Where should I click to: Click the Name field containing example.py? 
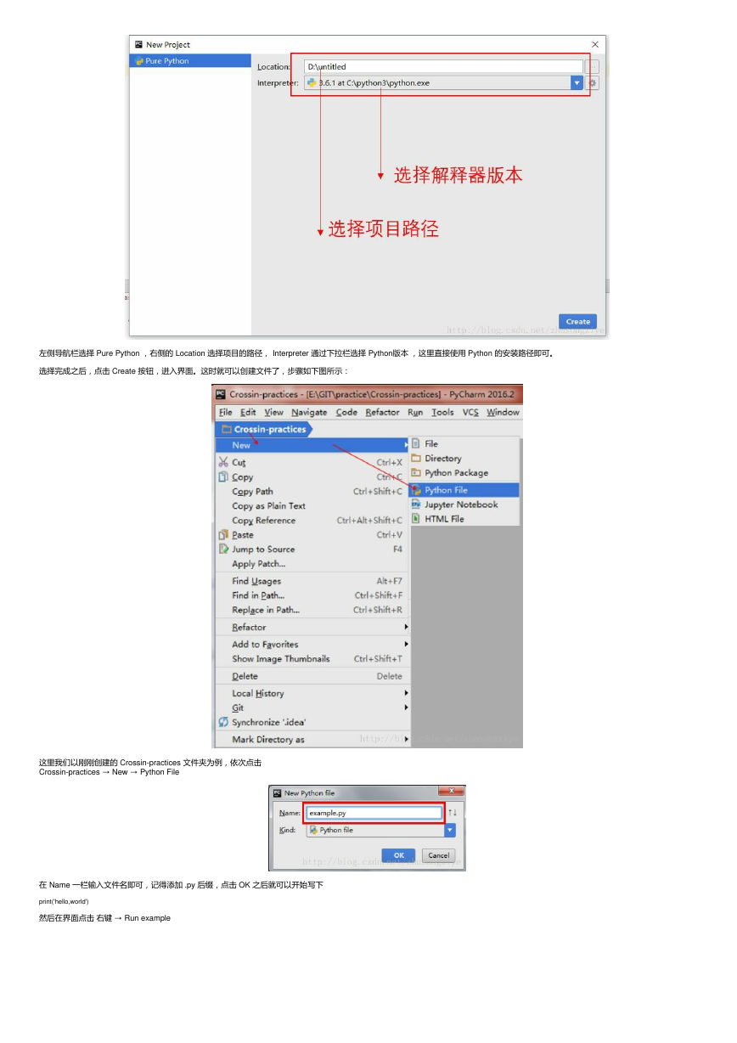(x=374, y=813)
